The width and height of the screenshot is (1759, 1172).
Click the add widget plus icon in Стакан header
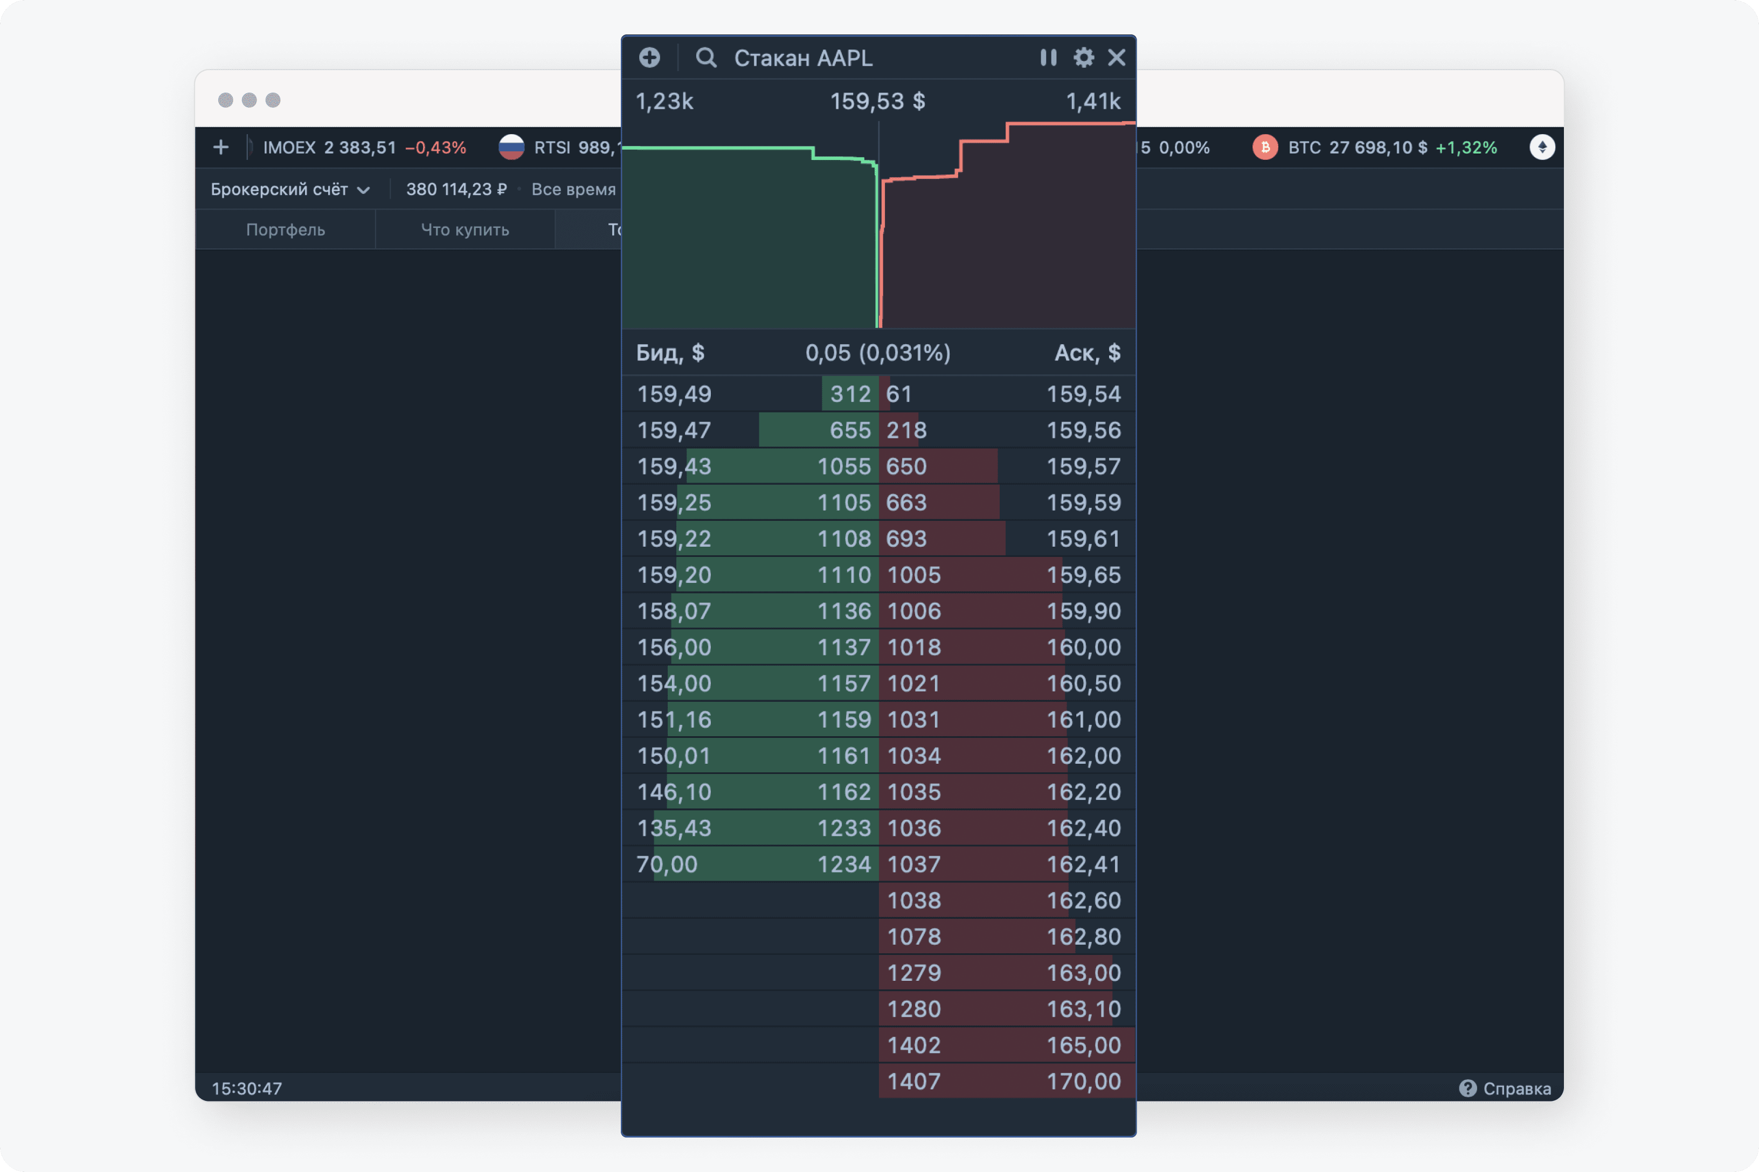(x=649, y=58)
